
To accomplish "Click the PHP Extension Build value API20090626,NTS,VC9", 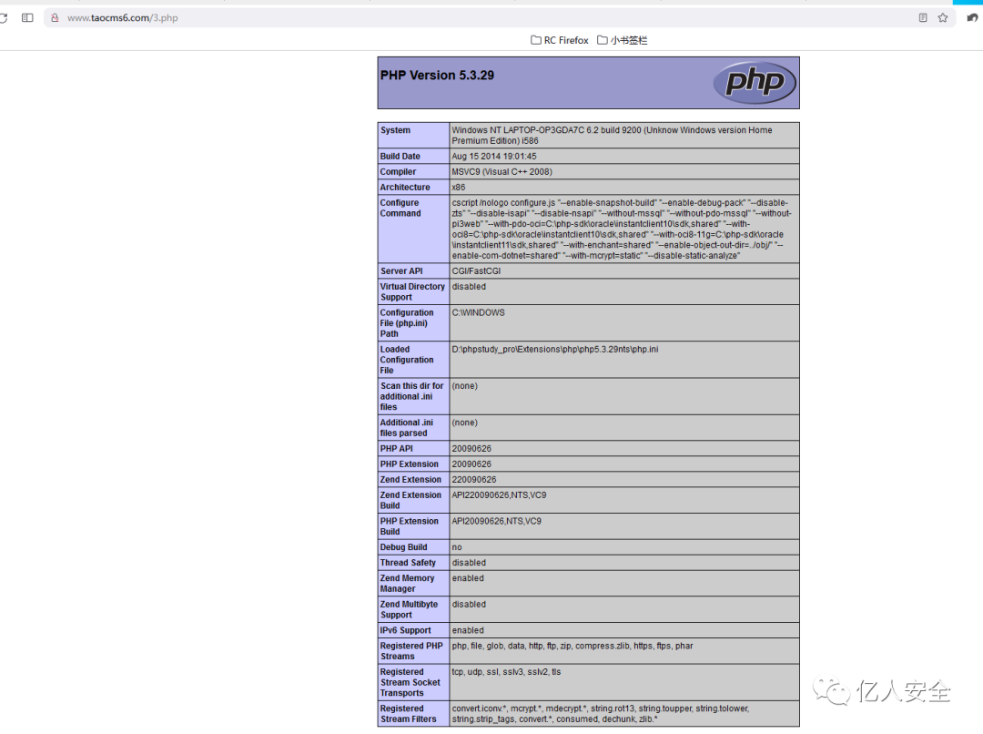I will [497, 521].
